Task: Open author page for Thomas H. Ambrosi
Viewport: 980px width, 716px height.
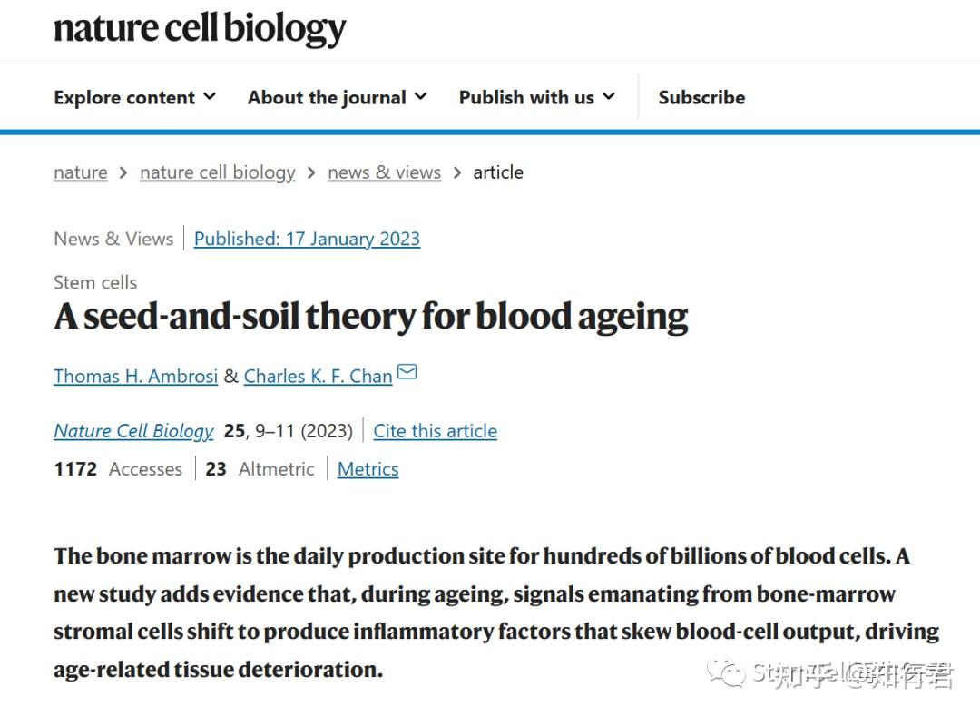Action: tap(135, 375)
